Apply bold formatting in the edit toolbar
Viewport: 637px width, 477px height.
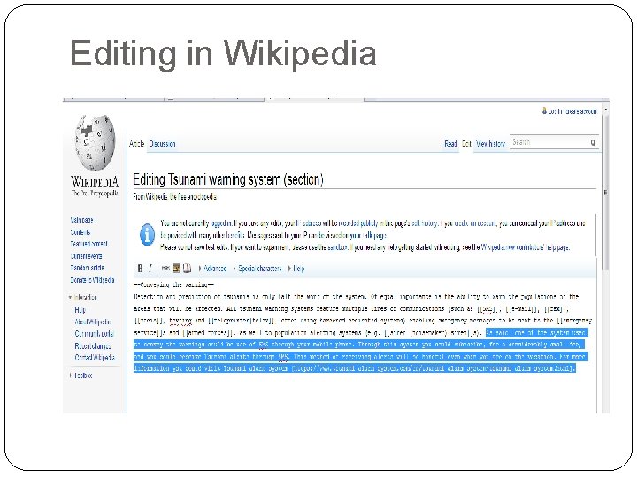(x=140, y=269)
